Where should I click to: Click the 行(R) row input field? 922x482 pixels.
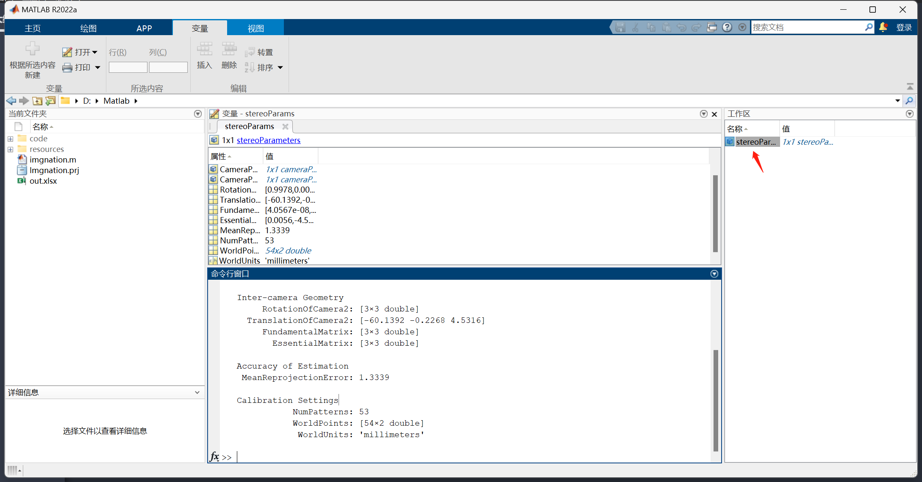[x=128, y=67]
